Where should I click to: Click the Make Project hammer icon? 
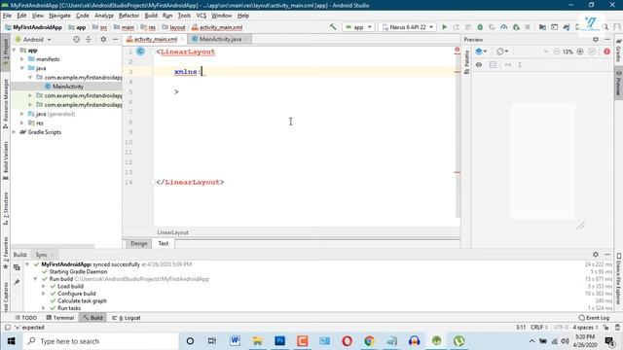point(333,27)
